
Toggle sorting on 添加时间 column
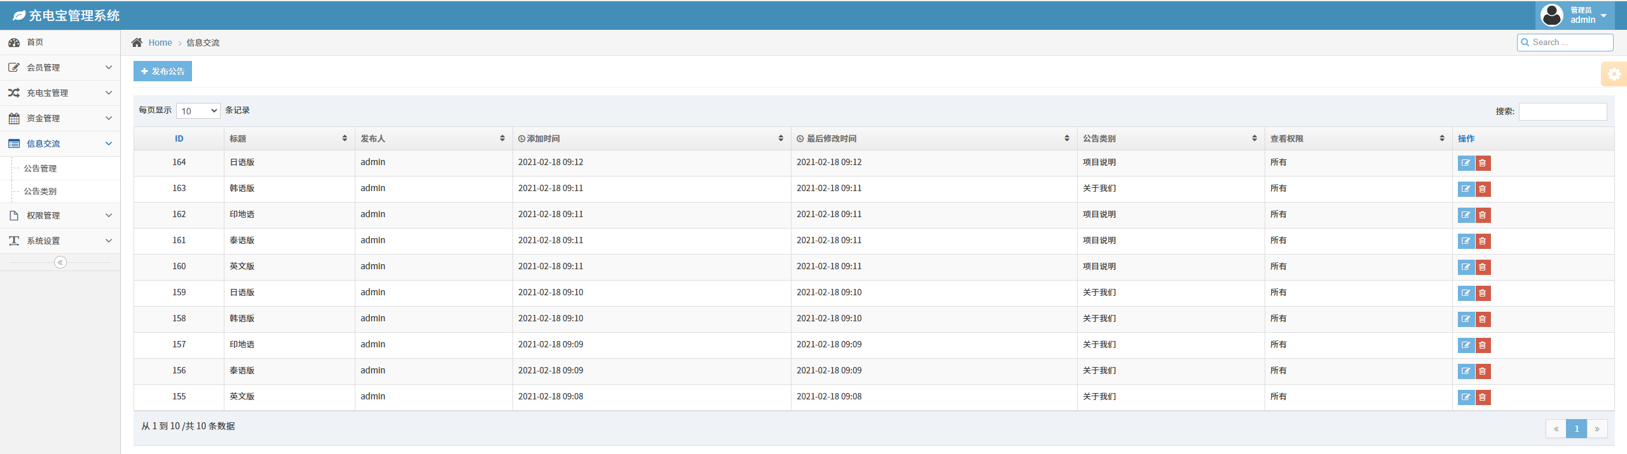pos(650,138)
